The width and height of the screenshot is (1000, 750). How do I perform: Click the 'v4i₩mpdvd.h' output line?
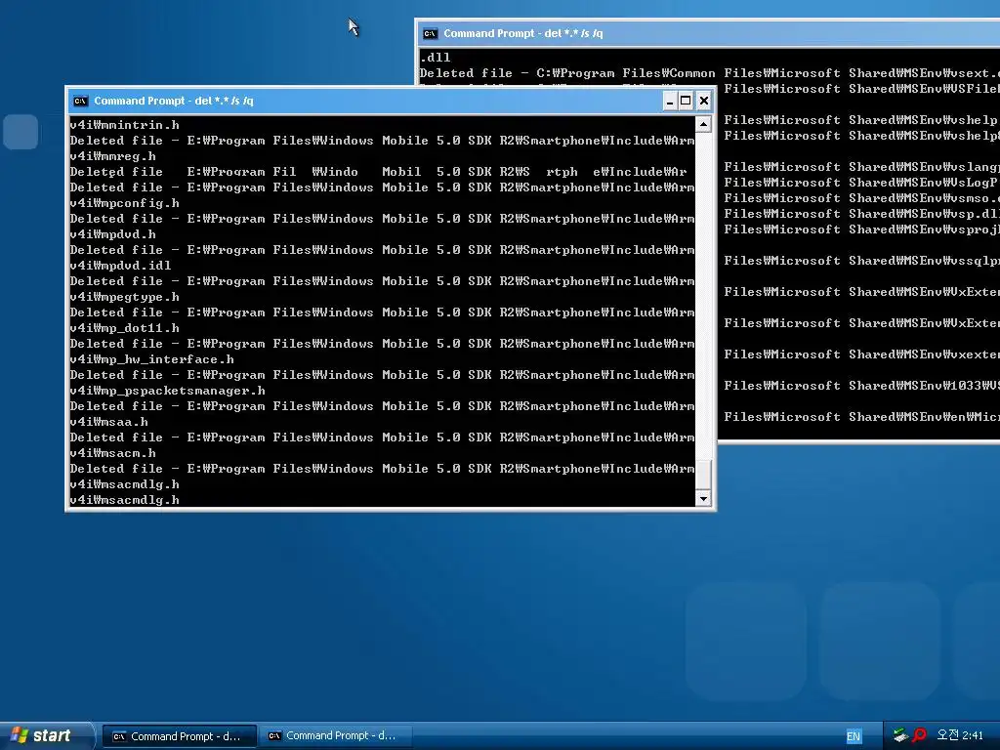pos(113,234)
